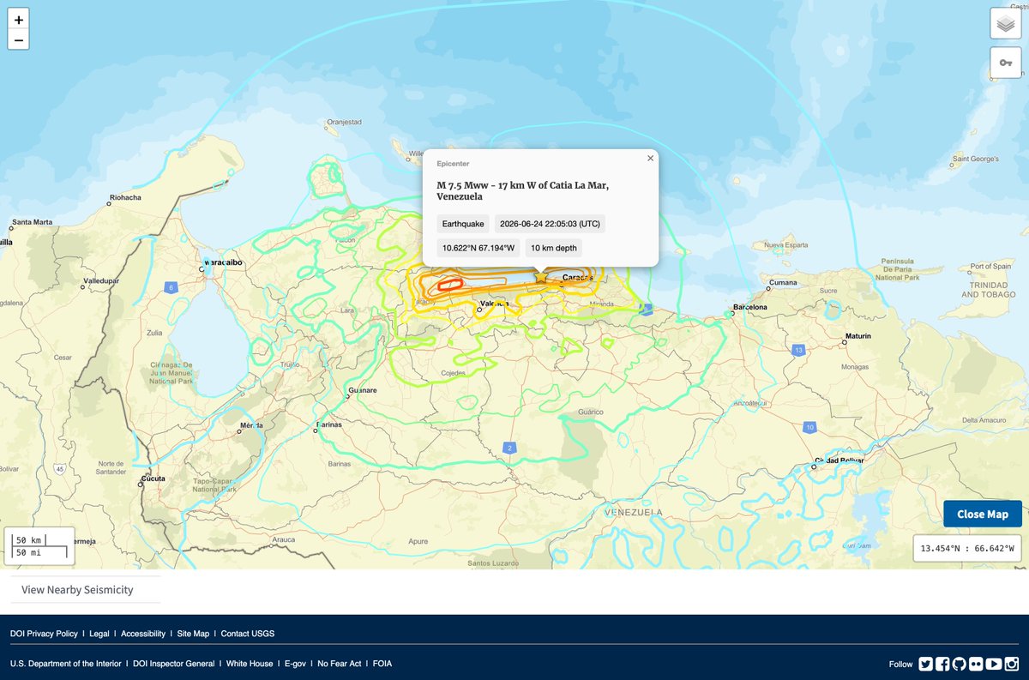Click the Cúcuta city label
This screenshot has height=680, width=1029.
[x=154, y=478]
